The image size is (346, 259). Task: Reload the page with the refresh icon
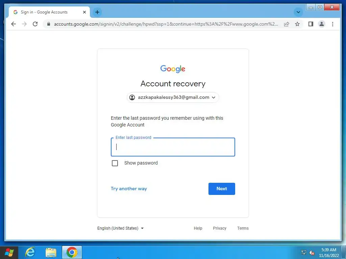[35, 24]
